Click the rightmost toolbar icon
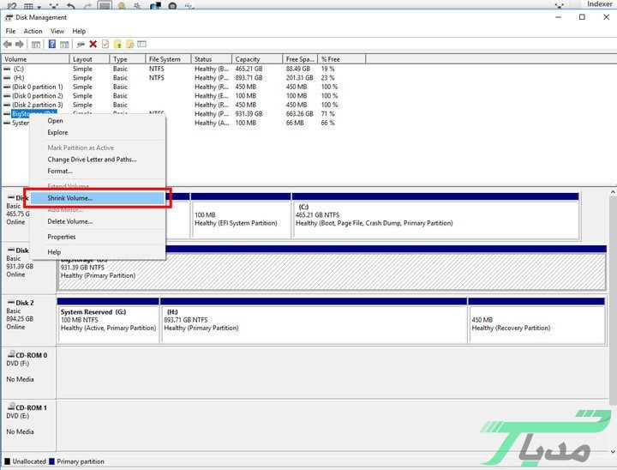 (x=142, y=45)
